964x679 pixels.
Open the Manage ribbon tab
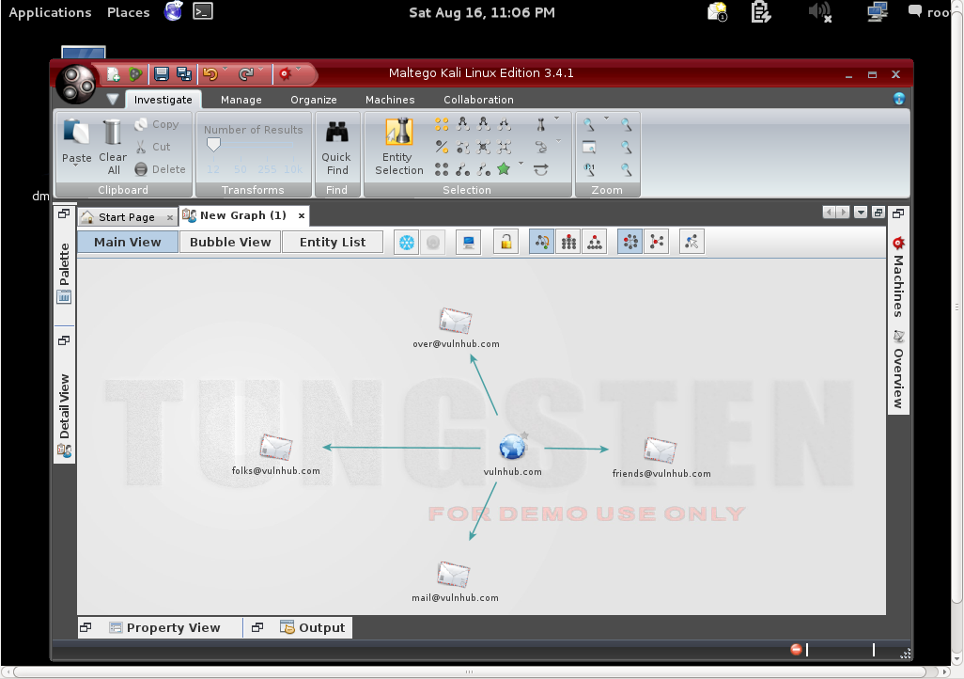241,100
